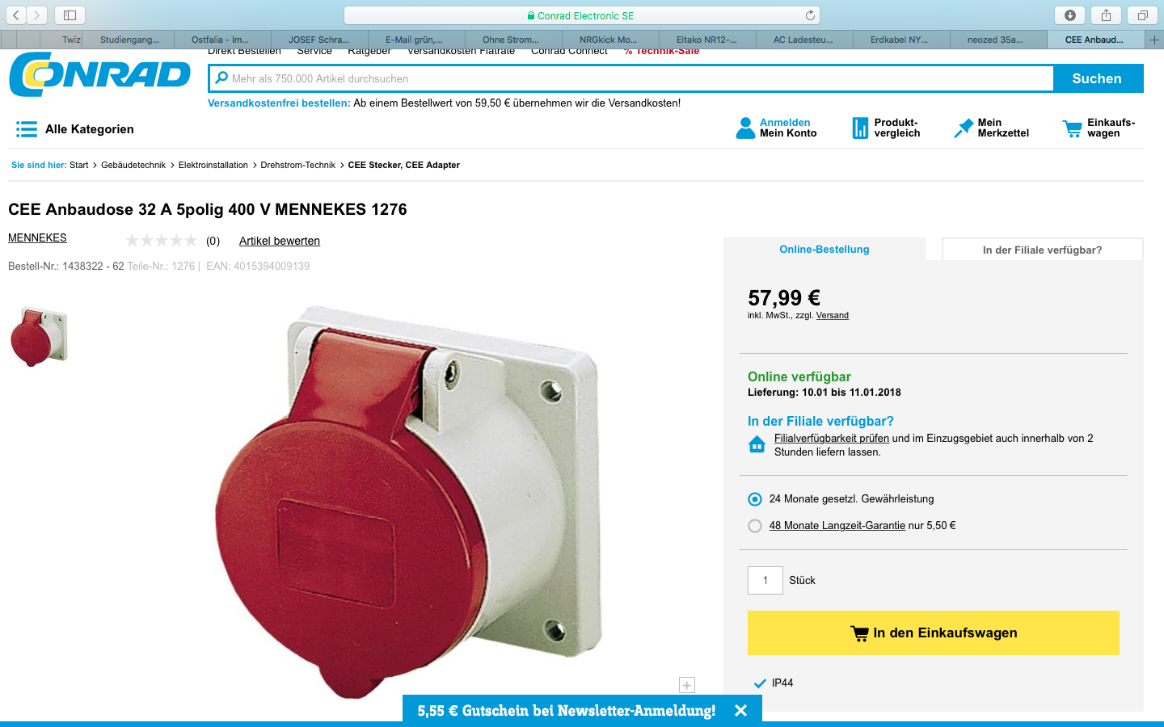Open the Produktvergleich icon
This screenshot has width=1164, height=727.
point(860,128)
